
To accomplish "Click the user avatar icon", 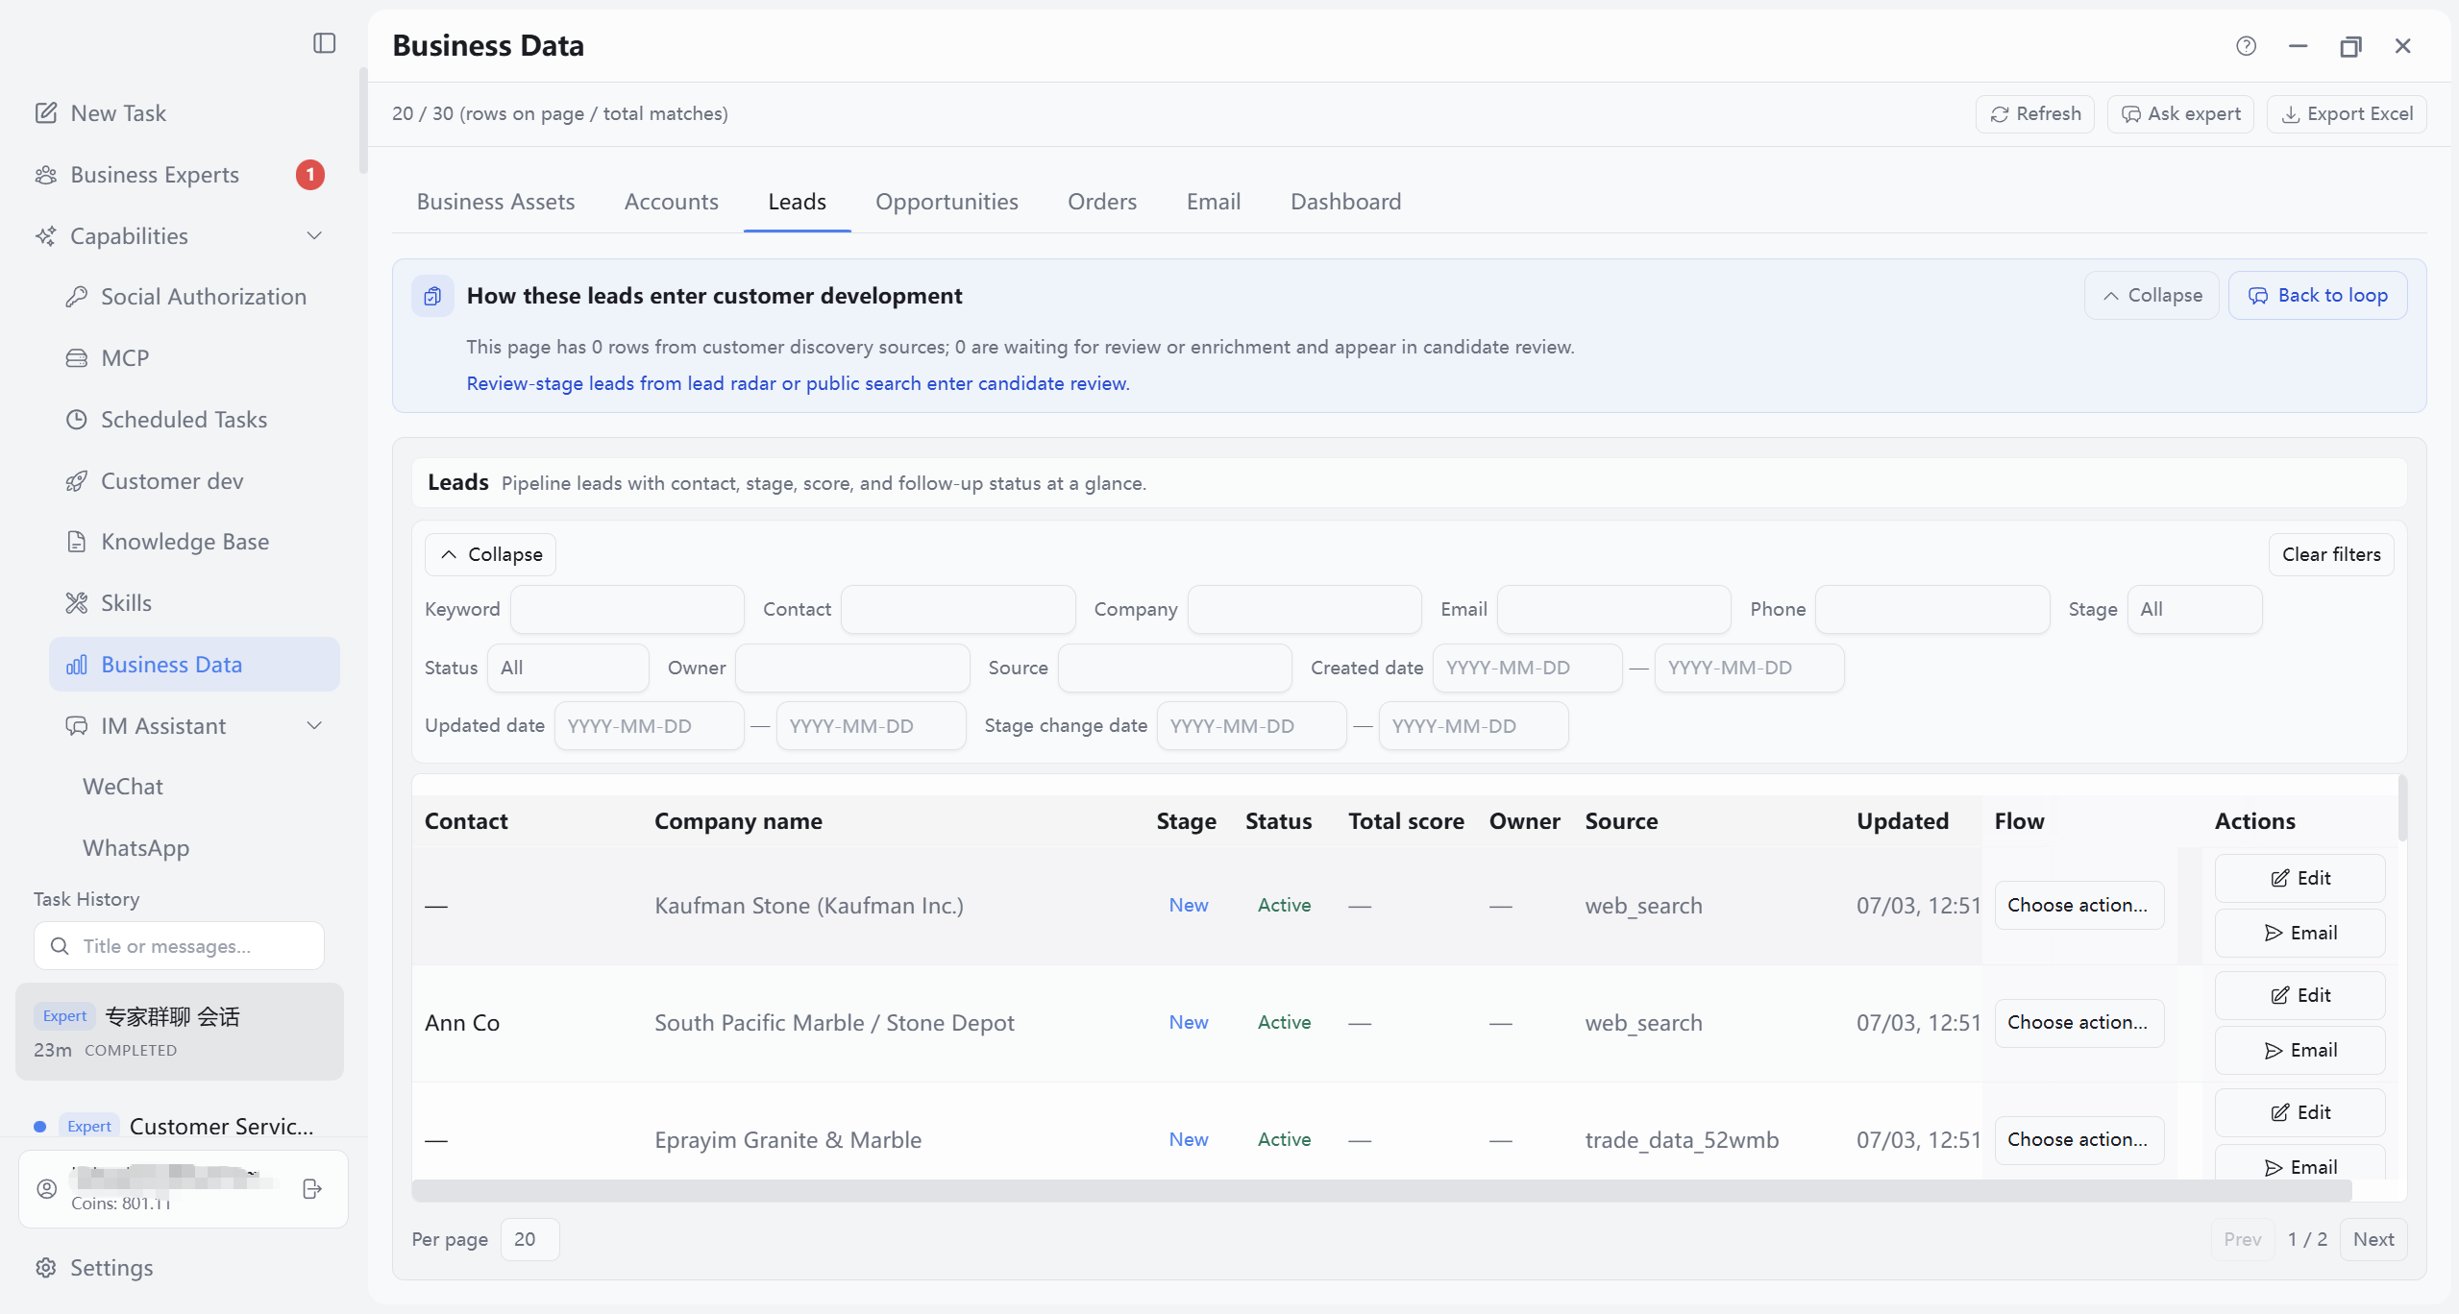I will coord(46,1189).
